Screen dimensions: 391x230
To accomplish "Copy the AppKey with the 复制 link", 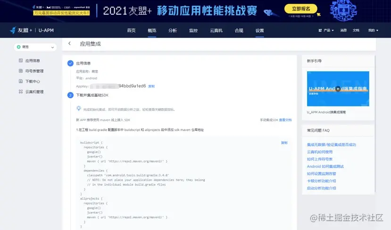I will pos(151,86).
